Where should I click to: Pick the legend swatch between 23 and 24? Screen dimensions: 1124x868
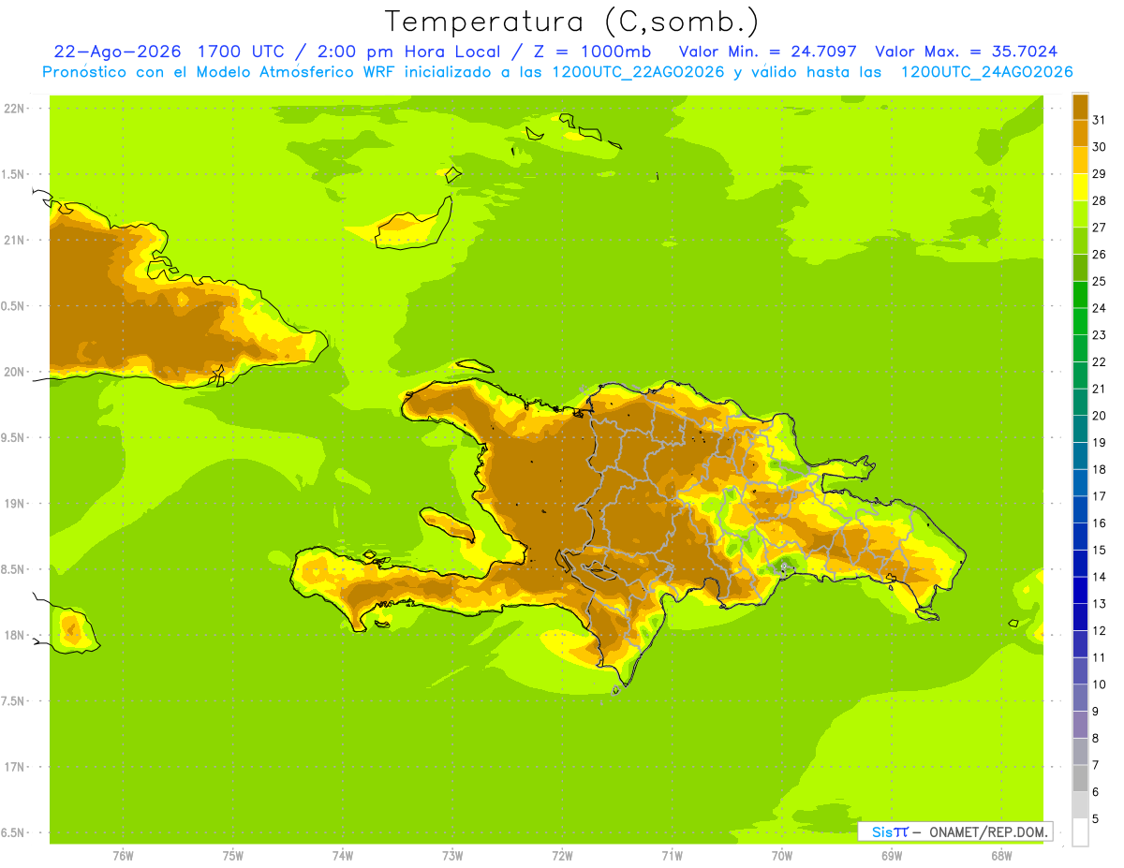tap(1080, 322)
